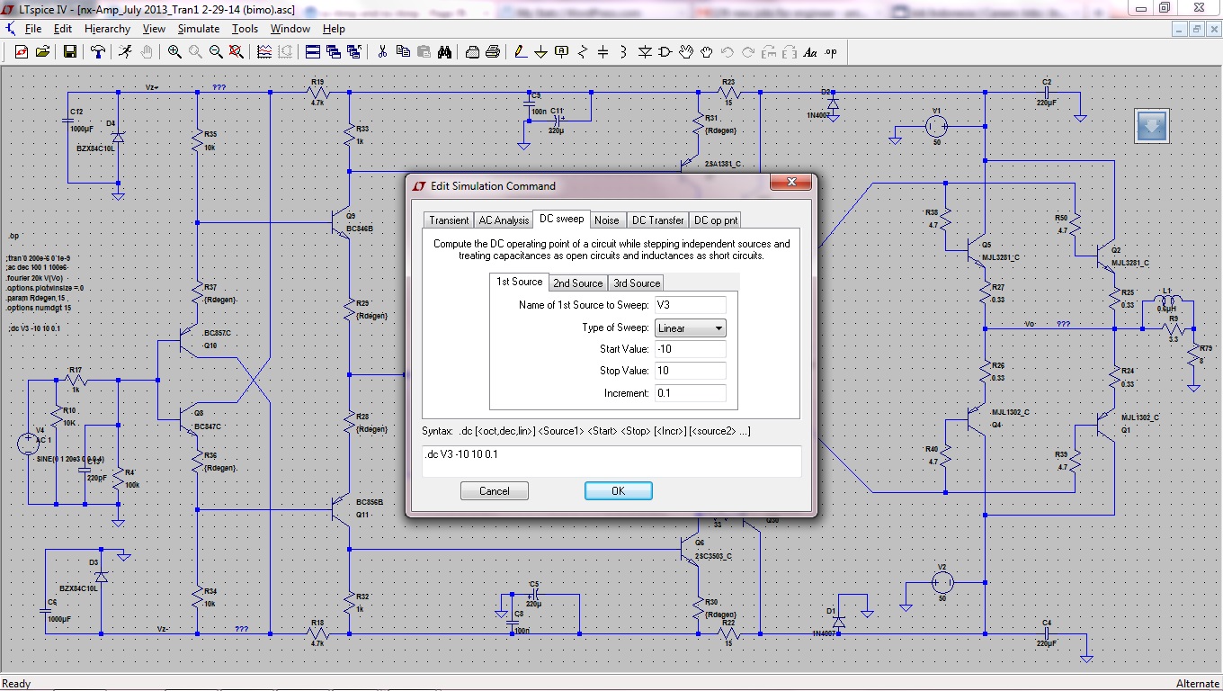This screenshot has height=691, width=1223.
Task: Open the Help menu
Action: pos(334,29)
